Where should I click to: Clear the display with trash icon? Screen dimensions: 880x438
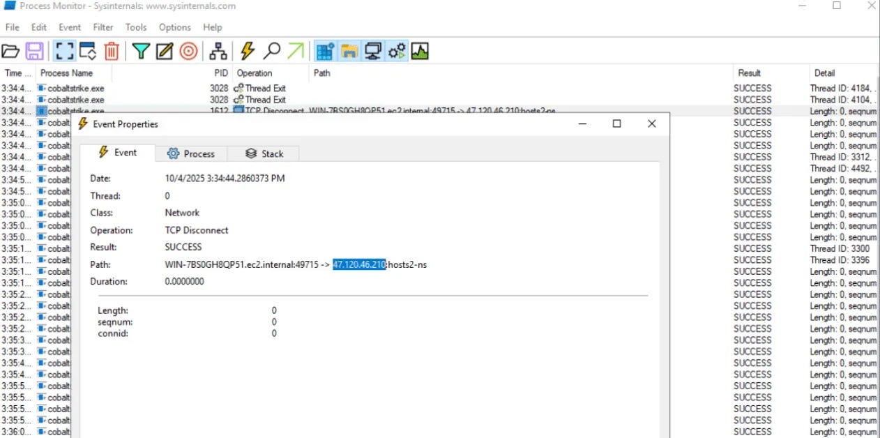[112, 51]
